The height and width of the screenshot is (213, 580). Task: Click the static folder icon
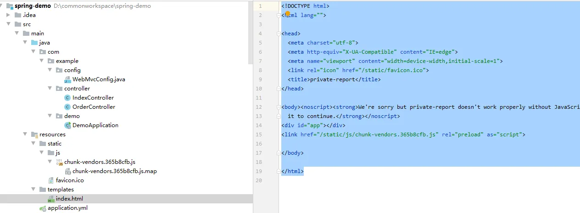point(43,144)
